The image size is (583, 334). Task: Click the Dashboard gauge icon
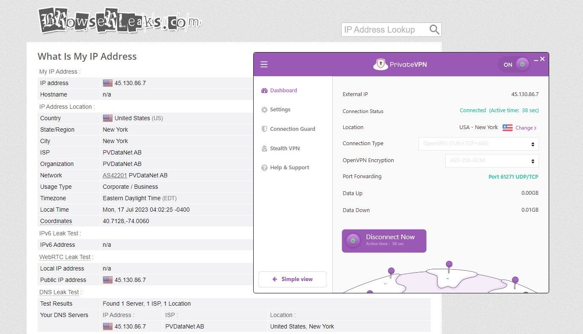tap(264, 90)
